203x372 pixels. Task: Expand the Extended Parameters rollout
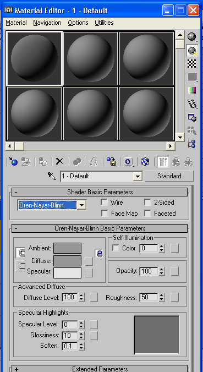click(100, 369)
